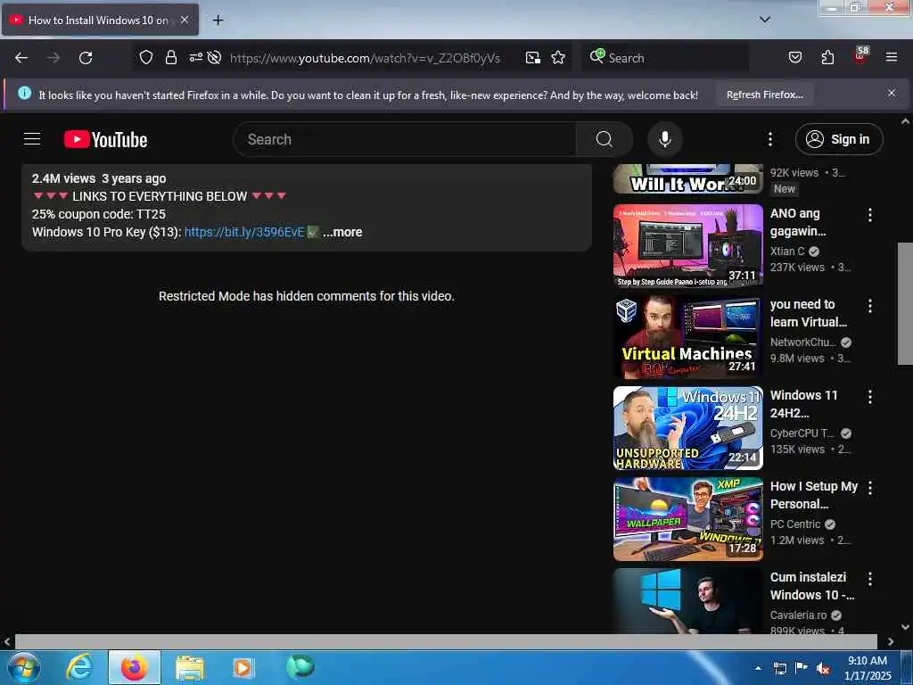913x685 pixels.
Task: Open the YouTube guide hamburger menu
Action: pos(32,139)
